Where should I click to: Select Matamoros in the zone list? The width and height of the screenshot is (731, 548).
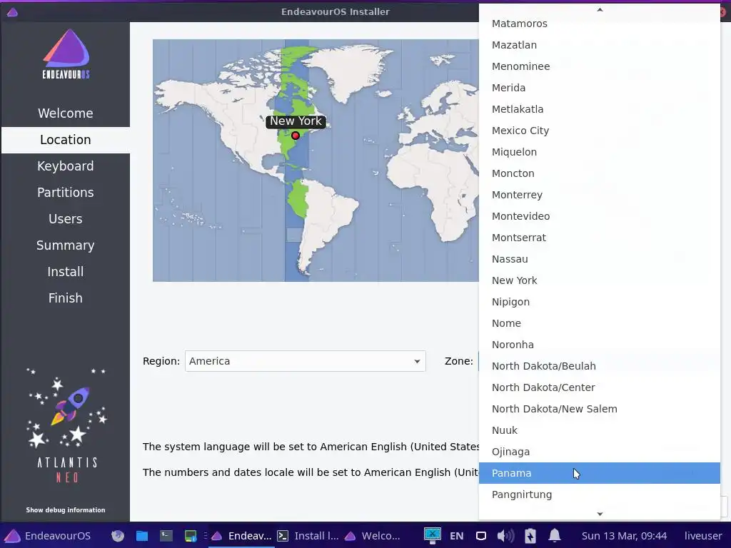tap(599, 24)
